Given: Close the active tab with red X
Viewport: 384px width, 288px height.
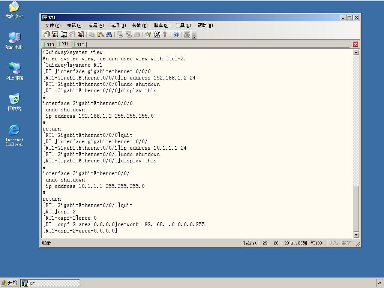Looking at the screenshot, I should [x=355, y=44].
